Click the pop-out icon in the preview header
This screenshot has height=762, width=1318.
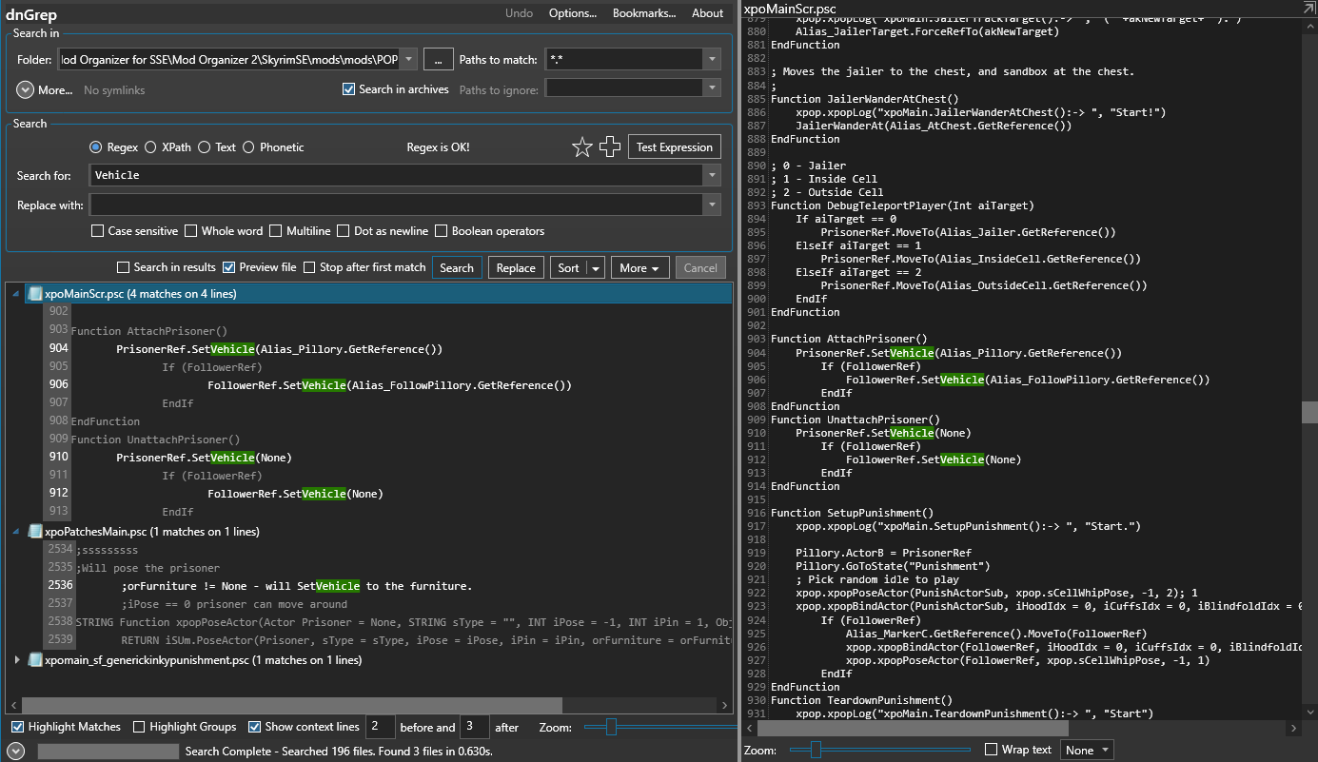(1308, 8)
